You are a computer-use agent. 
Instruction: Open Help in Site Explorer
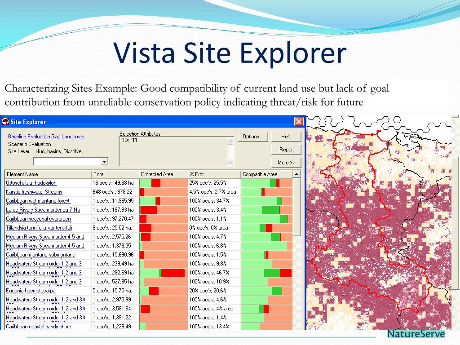286,137
